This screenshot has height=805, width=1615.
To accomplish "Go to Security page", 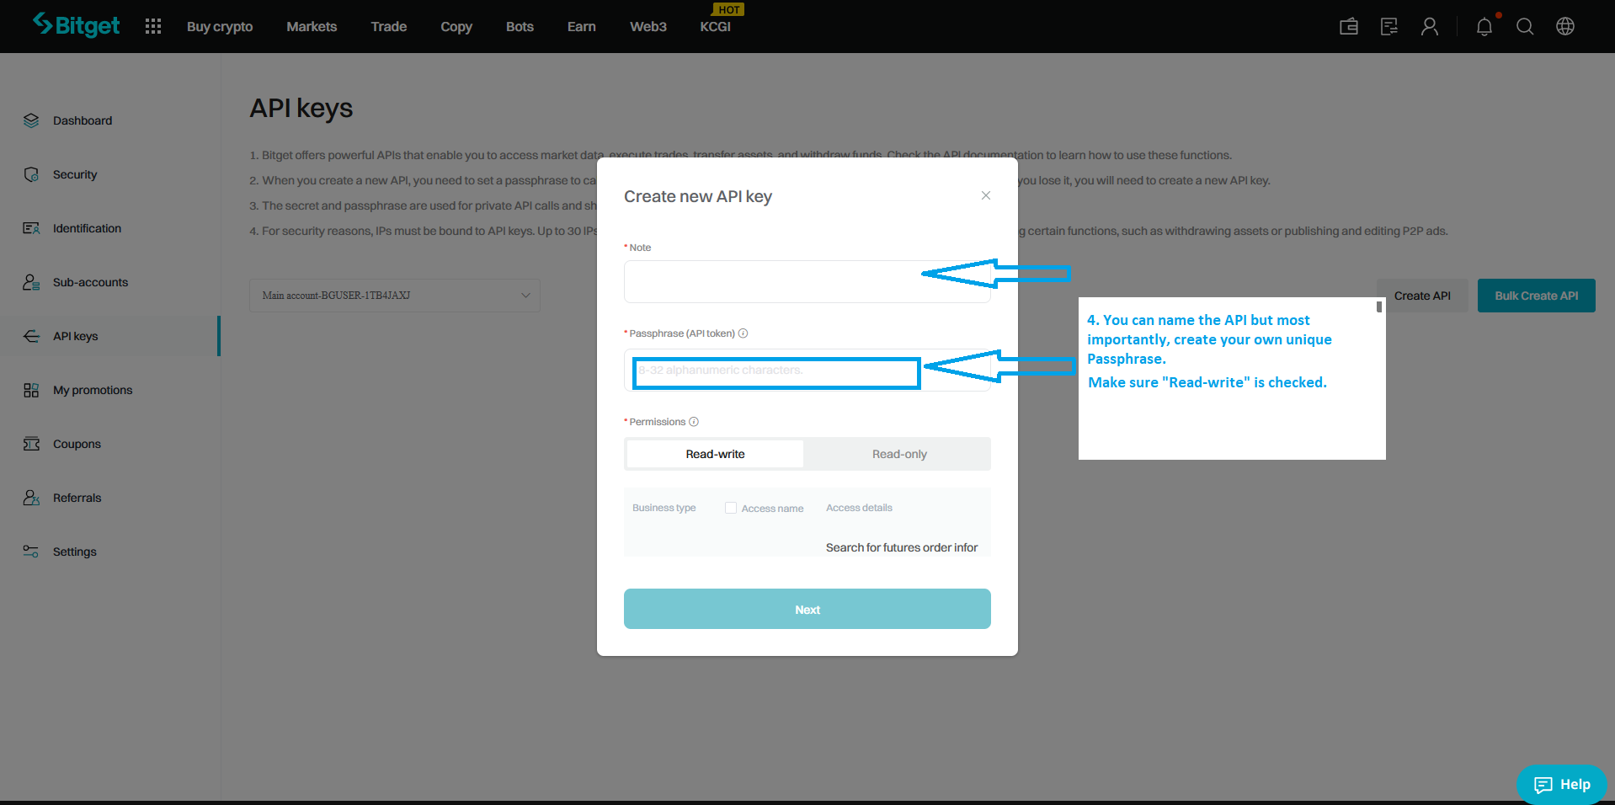I will pyautogui.click(x=75, y=174).
